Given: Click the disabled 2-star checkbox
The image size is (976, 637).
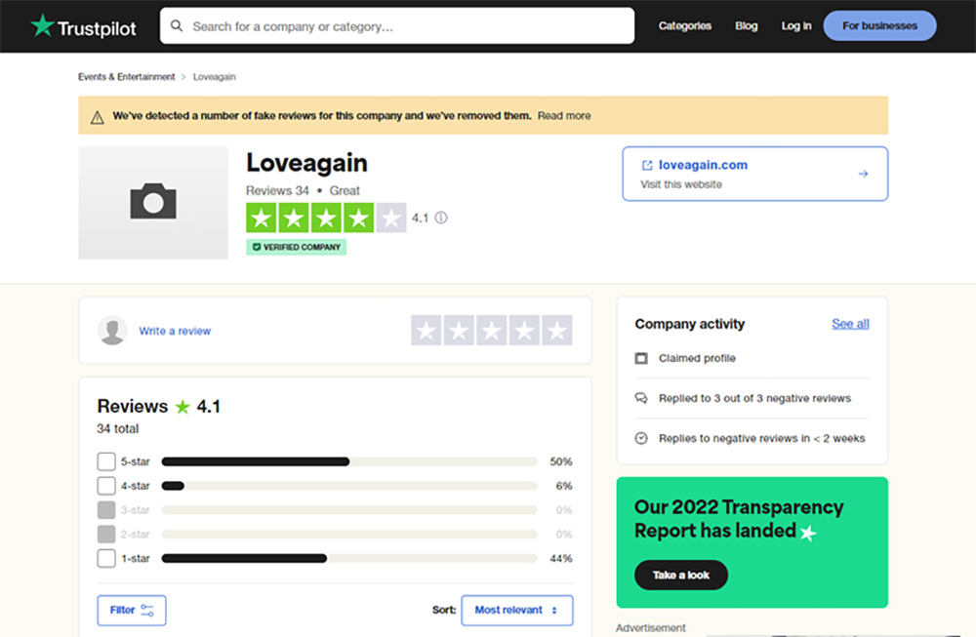Looking at the screenshot, I should (106, 535).
